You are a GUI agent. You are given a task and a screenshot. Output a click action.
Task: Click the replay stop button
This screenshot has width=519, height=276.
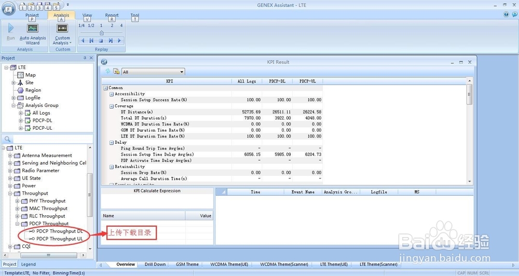tap(101, 40)
